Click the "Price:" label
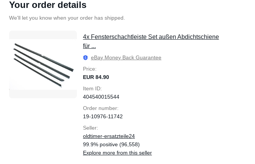This screenshot has width=255, height=164. (x=89, y=69)
